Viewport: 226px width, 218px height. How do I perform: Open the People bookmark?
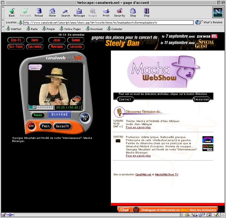pyautogui.click(x=48, y=29)
